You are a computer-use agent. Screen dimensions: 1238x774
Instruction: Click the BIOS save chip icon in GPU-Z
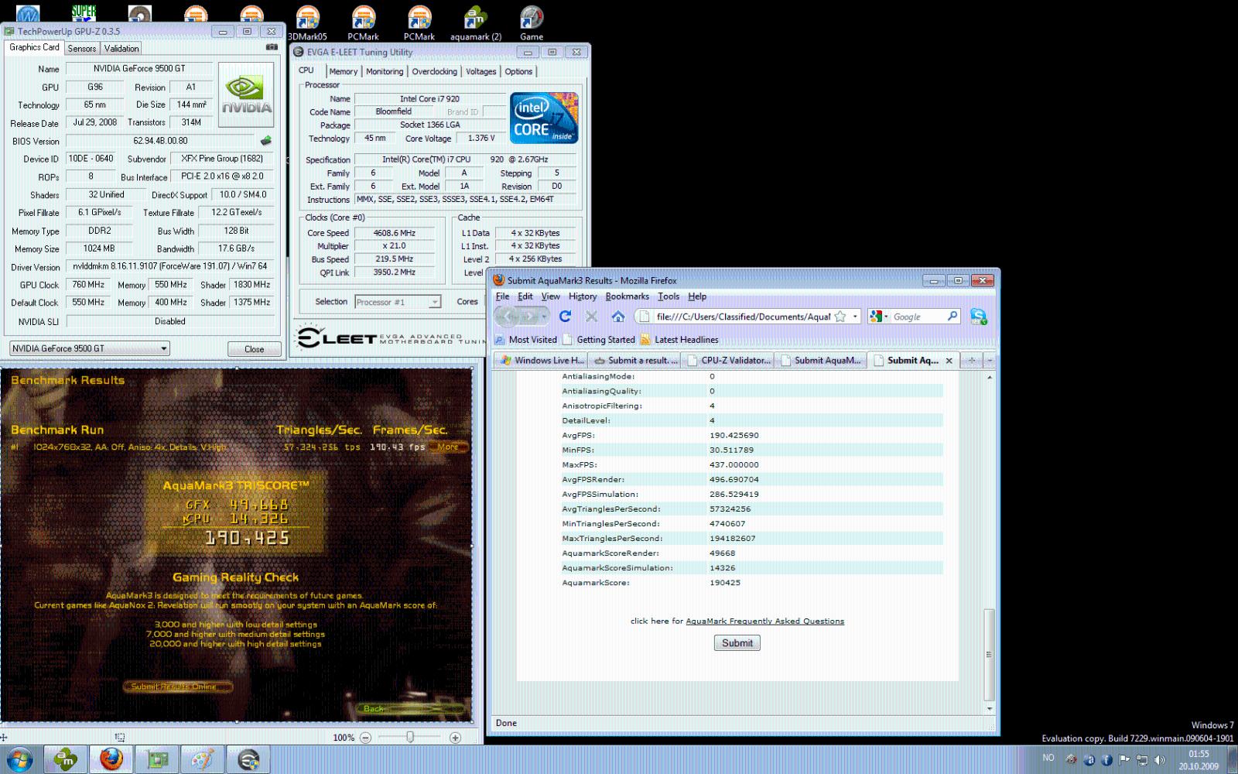pos(265,141)
